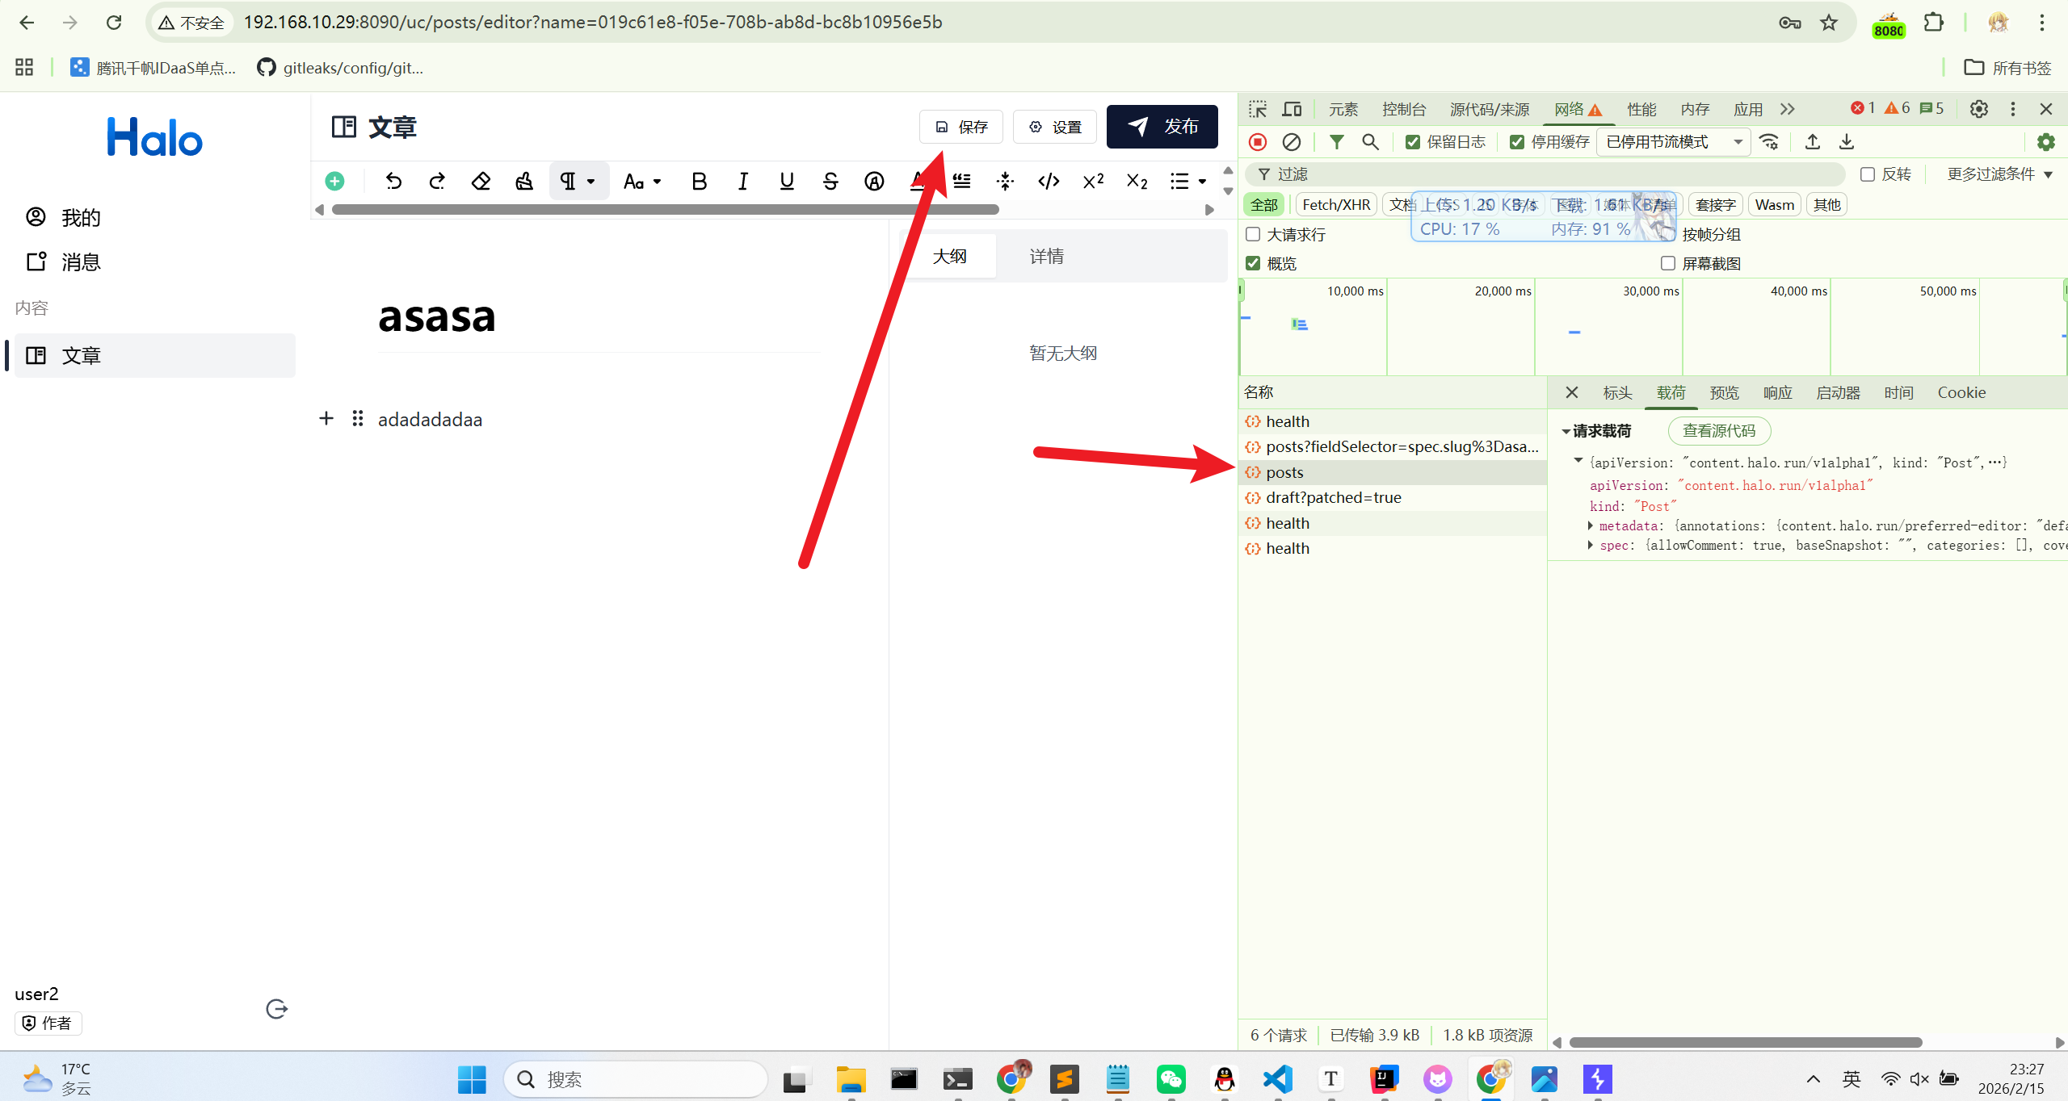
Task: Open the 响应 tab in request details
Action: click(x=1777, y=392)
